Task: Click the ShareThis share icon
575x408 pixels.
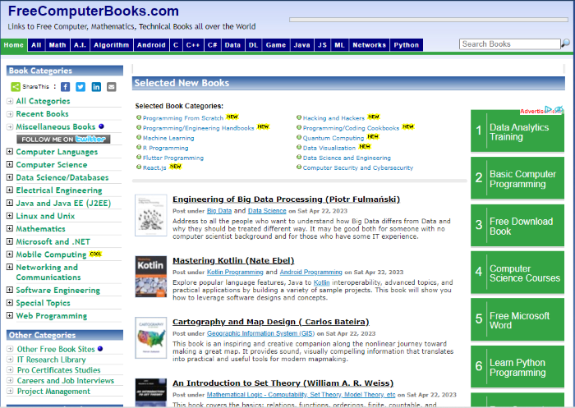Action: pyautogui.click(x=16, y=87)
